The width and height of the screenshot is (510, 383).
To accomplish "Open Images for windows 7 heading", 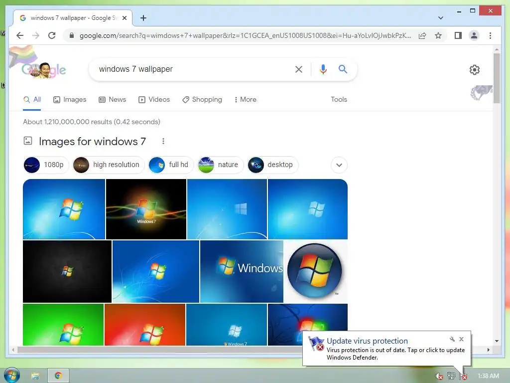I will tap(92, 141).
